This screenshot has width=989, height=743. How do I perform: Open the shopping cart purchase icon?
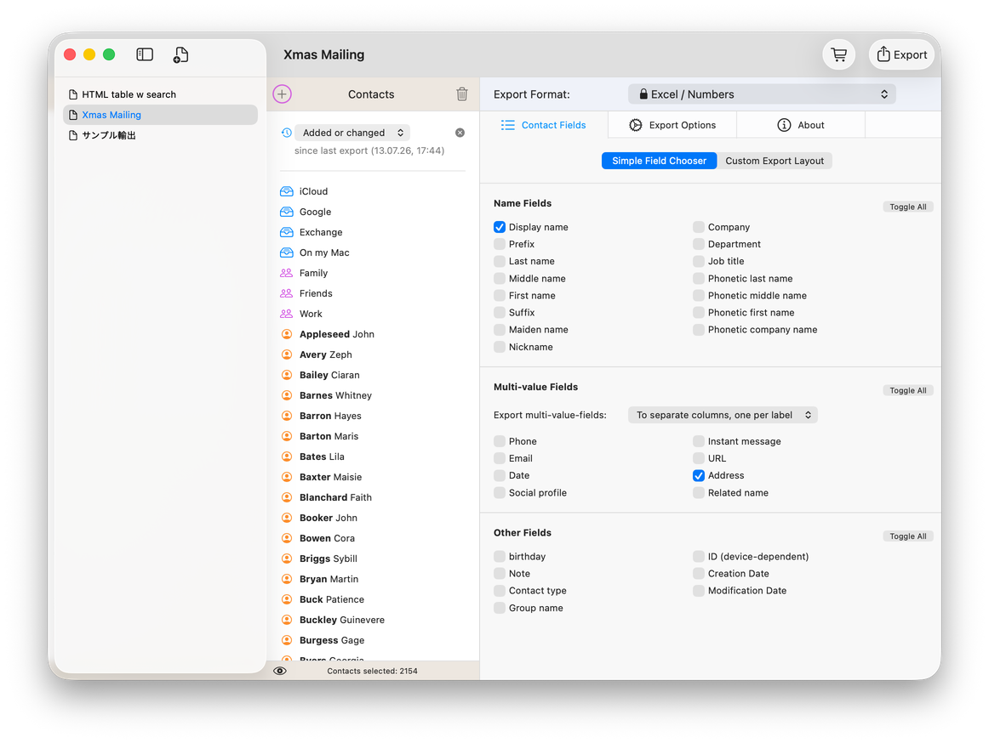pyautogui.click(x=838, y=54)
